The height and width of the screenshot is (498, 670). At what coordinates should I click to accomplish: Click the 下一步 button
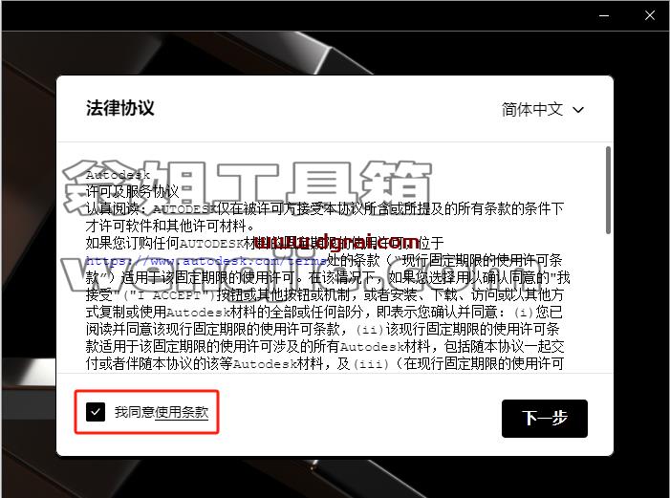point(545,418)
